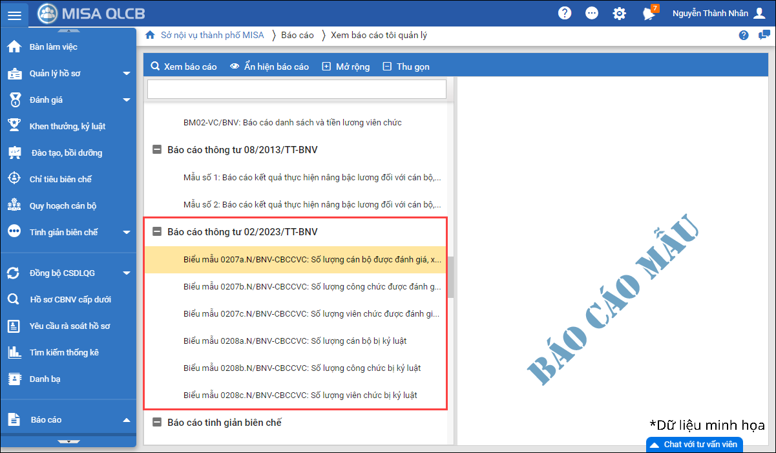
Task: Collapse Báo cáo thông tư 08/2013/TT-BNV group
Action: pos(157,150)
